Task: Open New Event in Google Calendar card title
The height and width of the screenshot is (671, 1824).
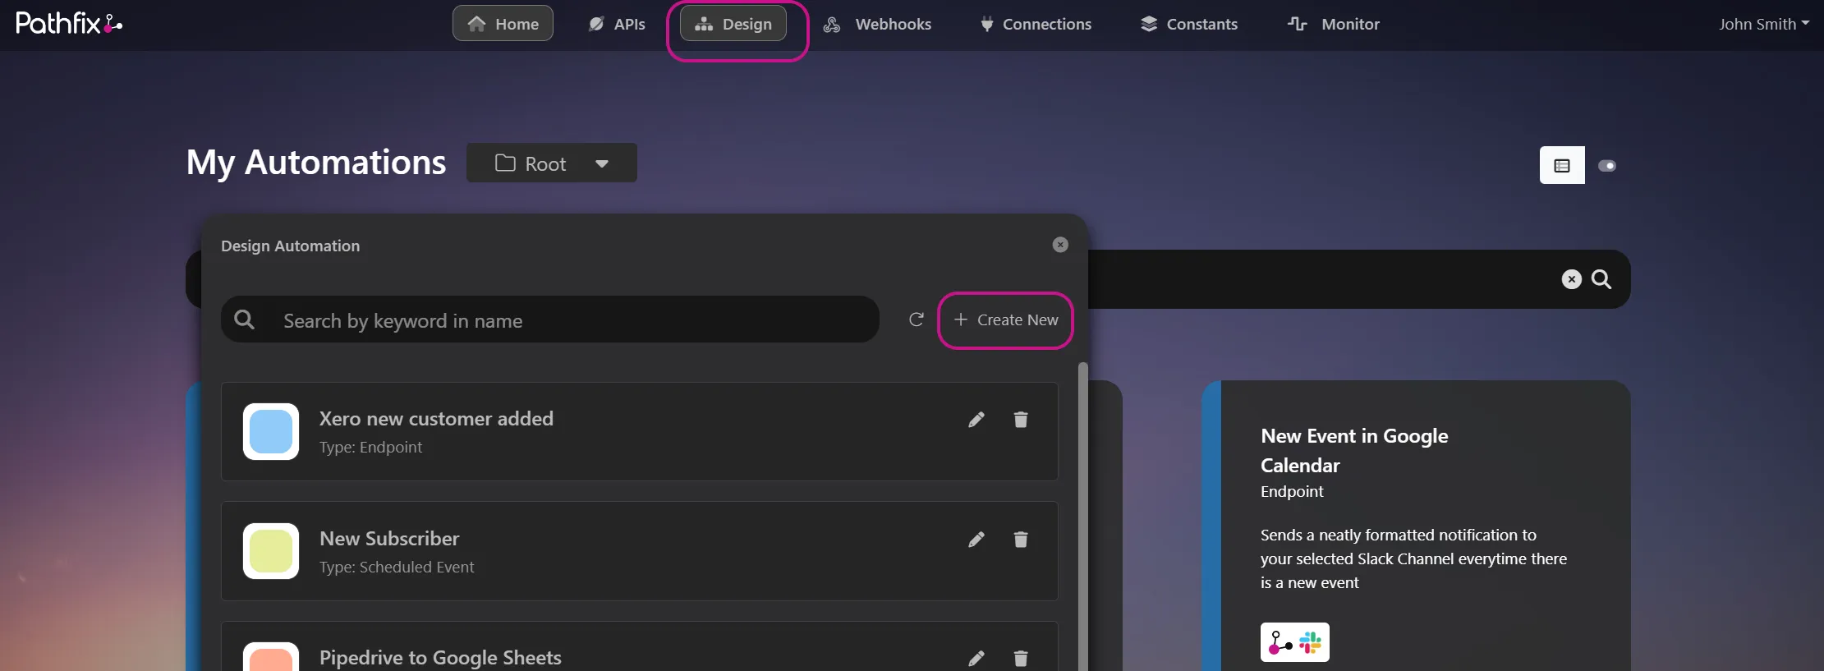Action: 1354,451
